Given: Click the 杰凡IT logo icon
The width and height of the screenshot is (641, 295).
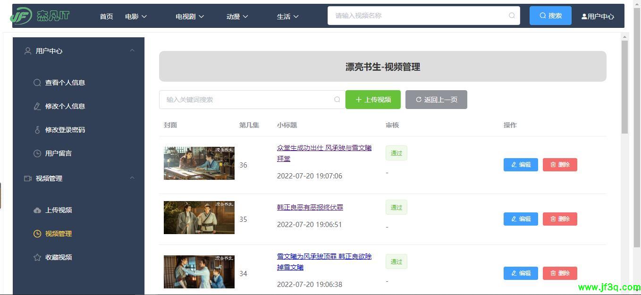Looking at the screenshot, I should [21, 16].
